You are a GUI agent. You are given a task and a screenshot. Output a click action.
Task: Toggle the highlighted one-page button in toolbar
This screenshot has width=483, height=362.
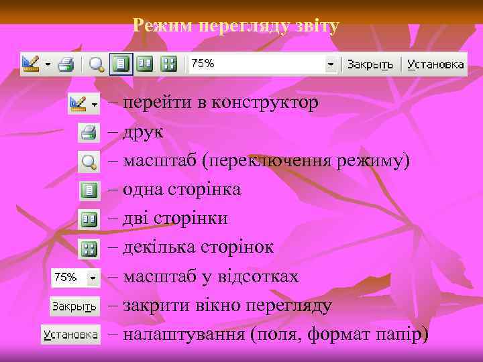click(121, 64)
